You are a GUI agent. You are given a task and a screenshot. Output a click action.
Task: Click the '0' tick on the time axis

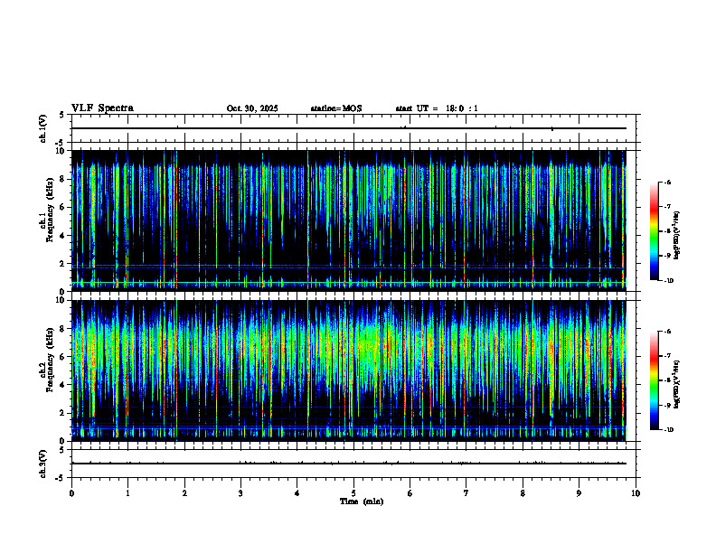point(71,493)
